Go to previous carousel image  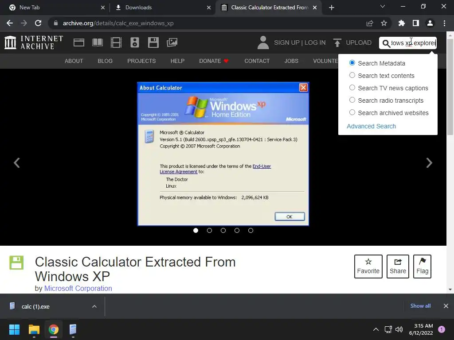point(17,163)
